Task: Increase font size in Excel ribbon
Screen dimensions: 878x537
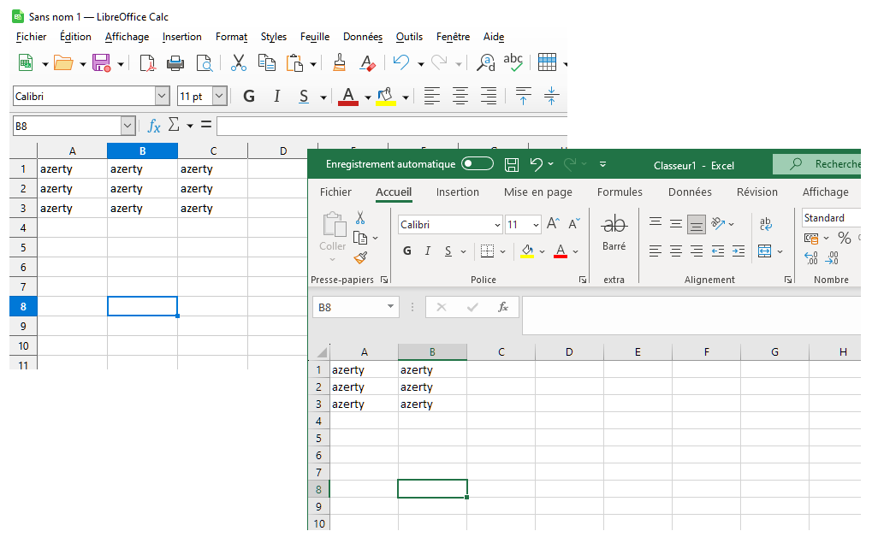Action: click(x=553, y=224)
